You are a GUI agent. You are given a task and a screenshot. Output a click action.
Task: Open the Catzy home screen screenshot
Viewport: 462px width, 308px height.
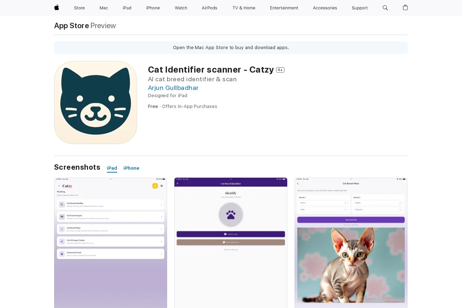pyautogui.click(x=110, y=243)
